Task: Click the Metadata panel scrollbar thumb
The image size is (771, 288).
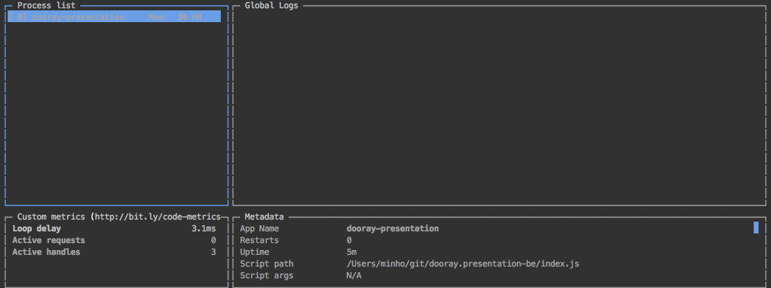Action: [756, 228]
